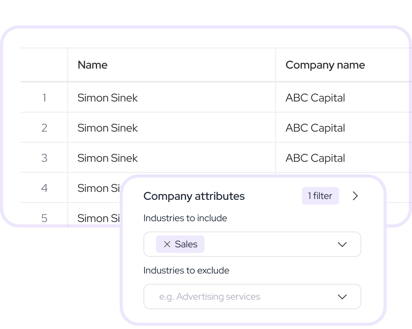Click the Industries to exclude input field

pyautogui.click(x=238, y=296)
